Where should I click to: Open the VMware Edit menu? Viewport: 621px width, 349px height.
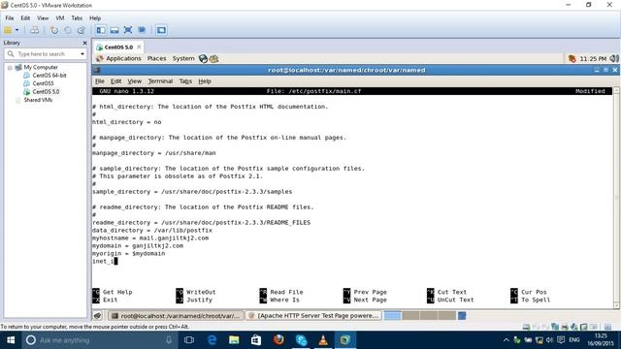pos(25,17)
